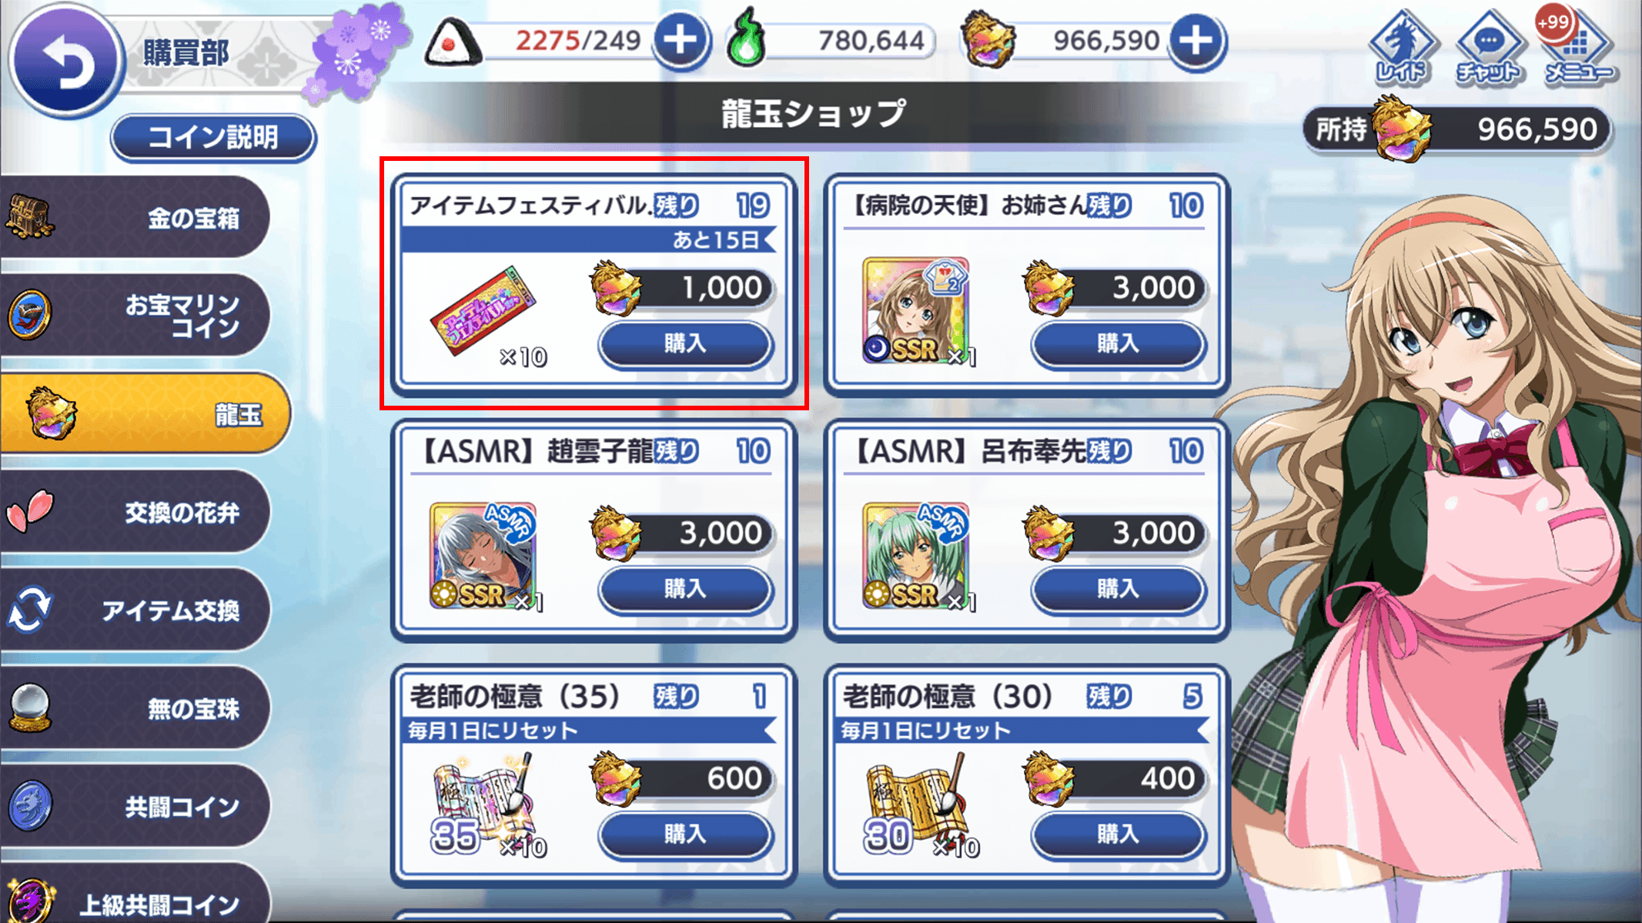Switch to the 金の宝箱 shop tab

[135, 217]
